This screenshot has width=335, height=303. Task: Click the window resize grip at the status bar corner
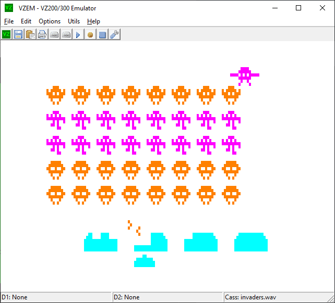click(331, 298)
